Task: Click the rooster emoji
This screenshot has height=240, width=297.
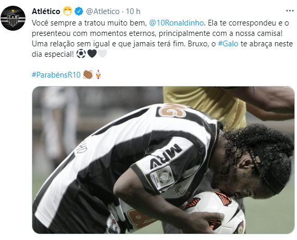Action: [98, 74]
